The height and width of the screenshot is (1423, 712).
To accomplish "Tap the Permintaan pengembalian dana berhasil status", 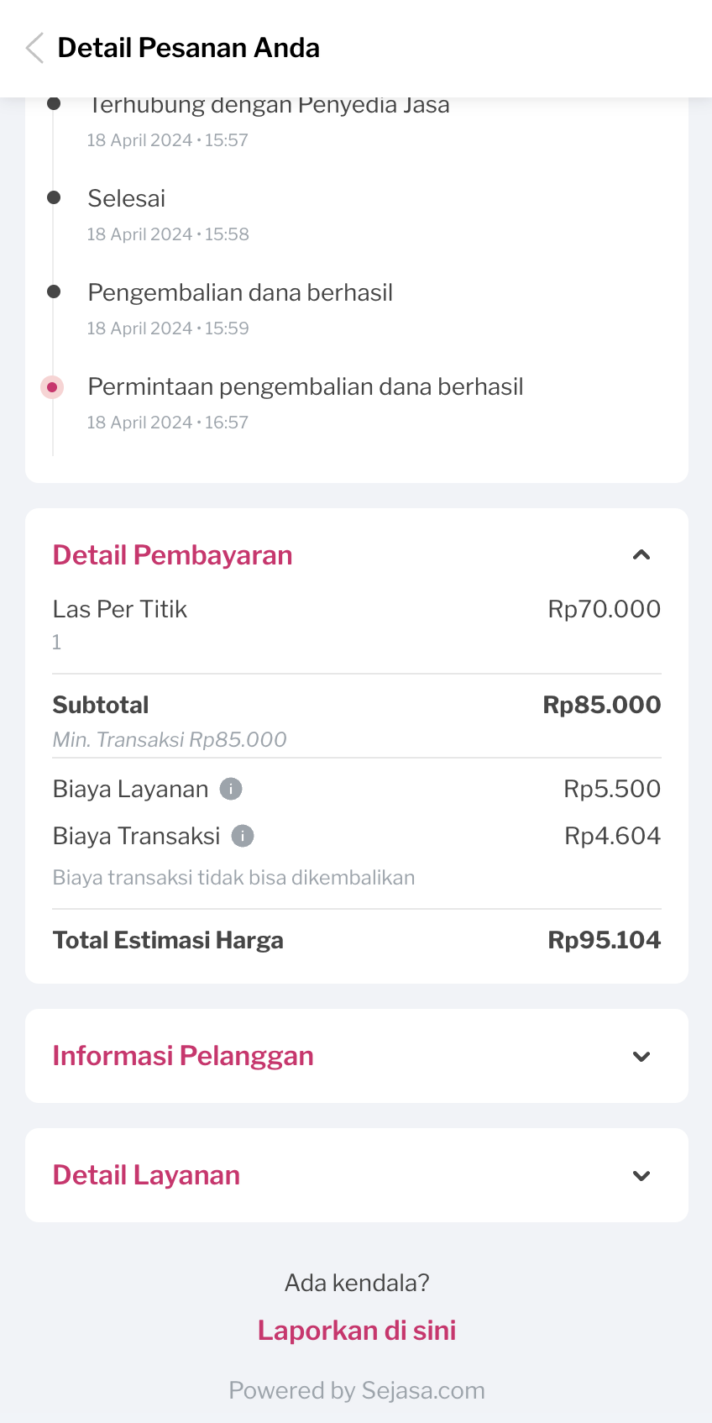I will click(306, 387).
